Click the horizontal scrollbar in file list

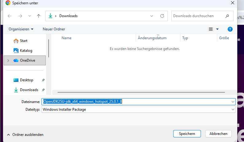click(141, 92)
